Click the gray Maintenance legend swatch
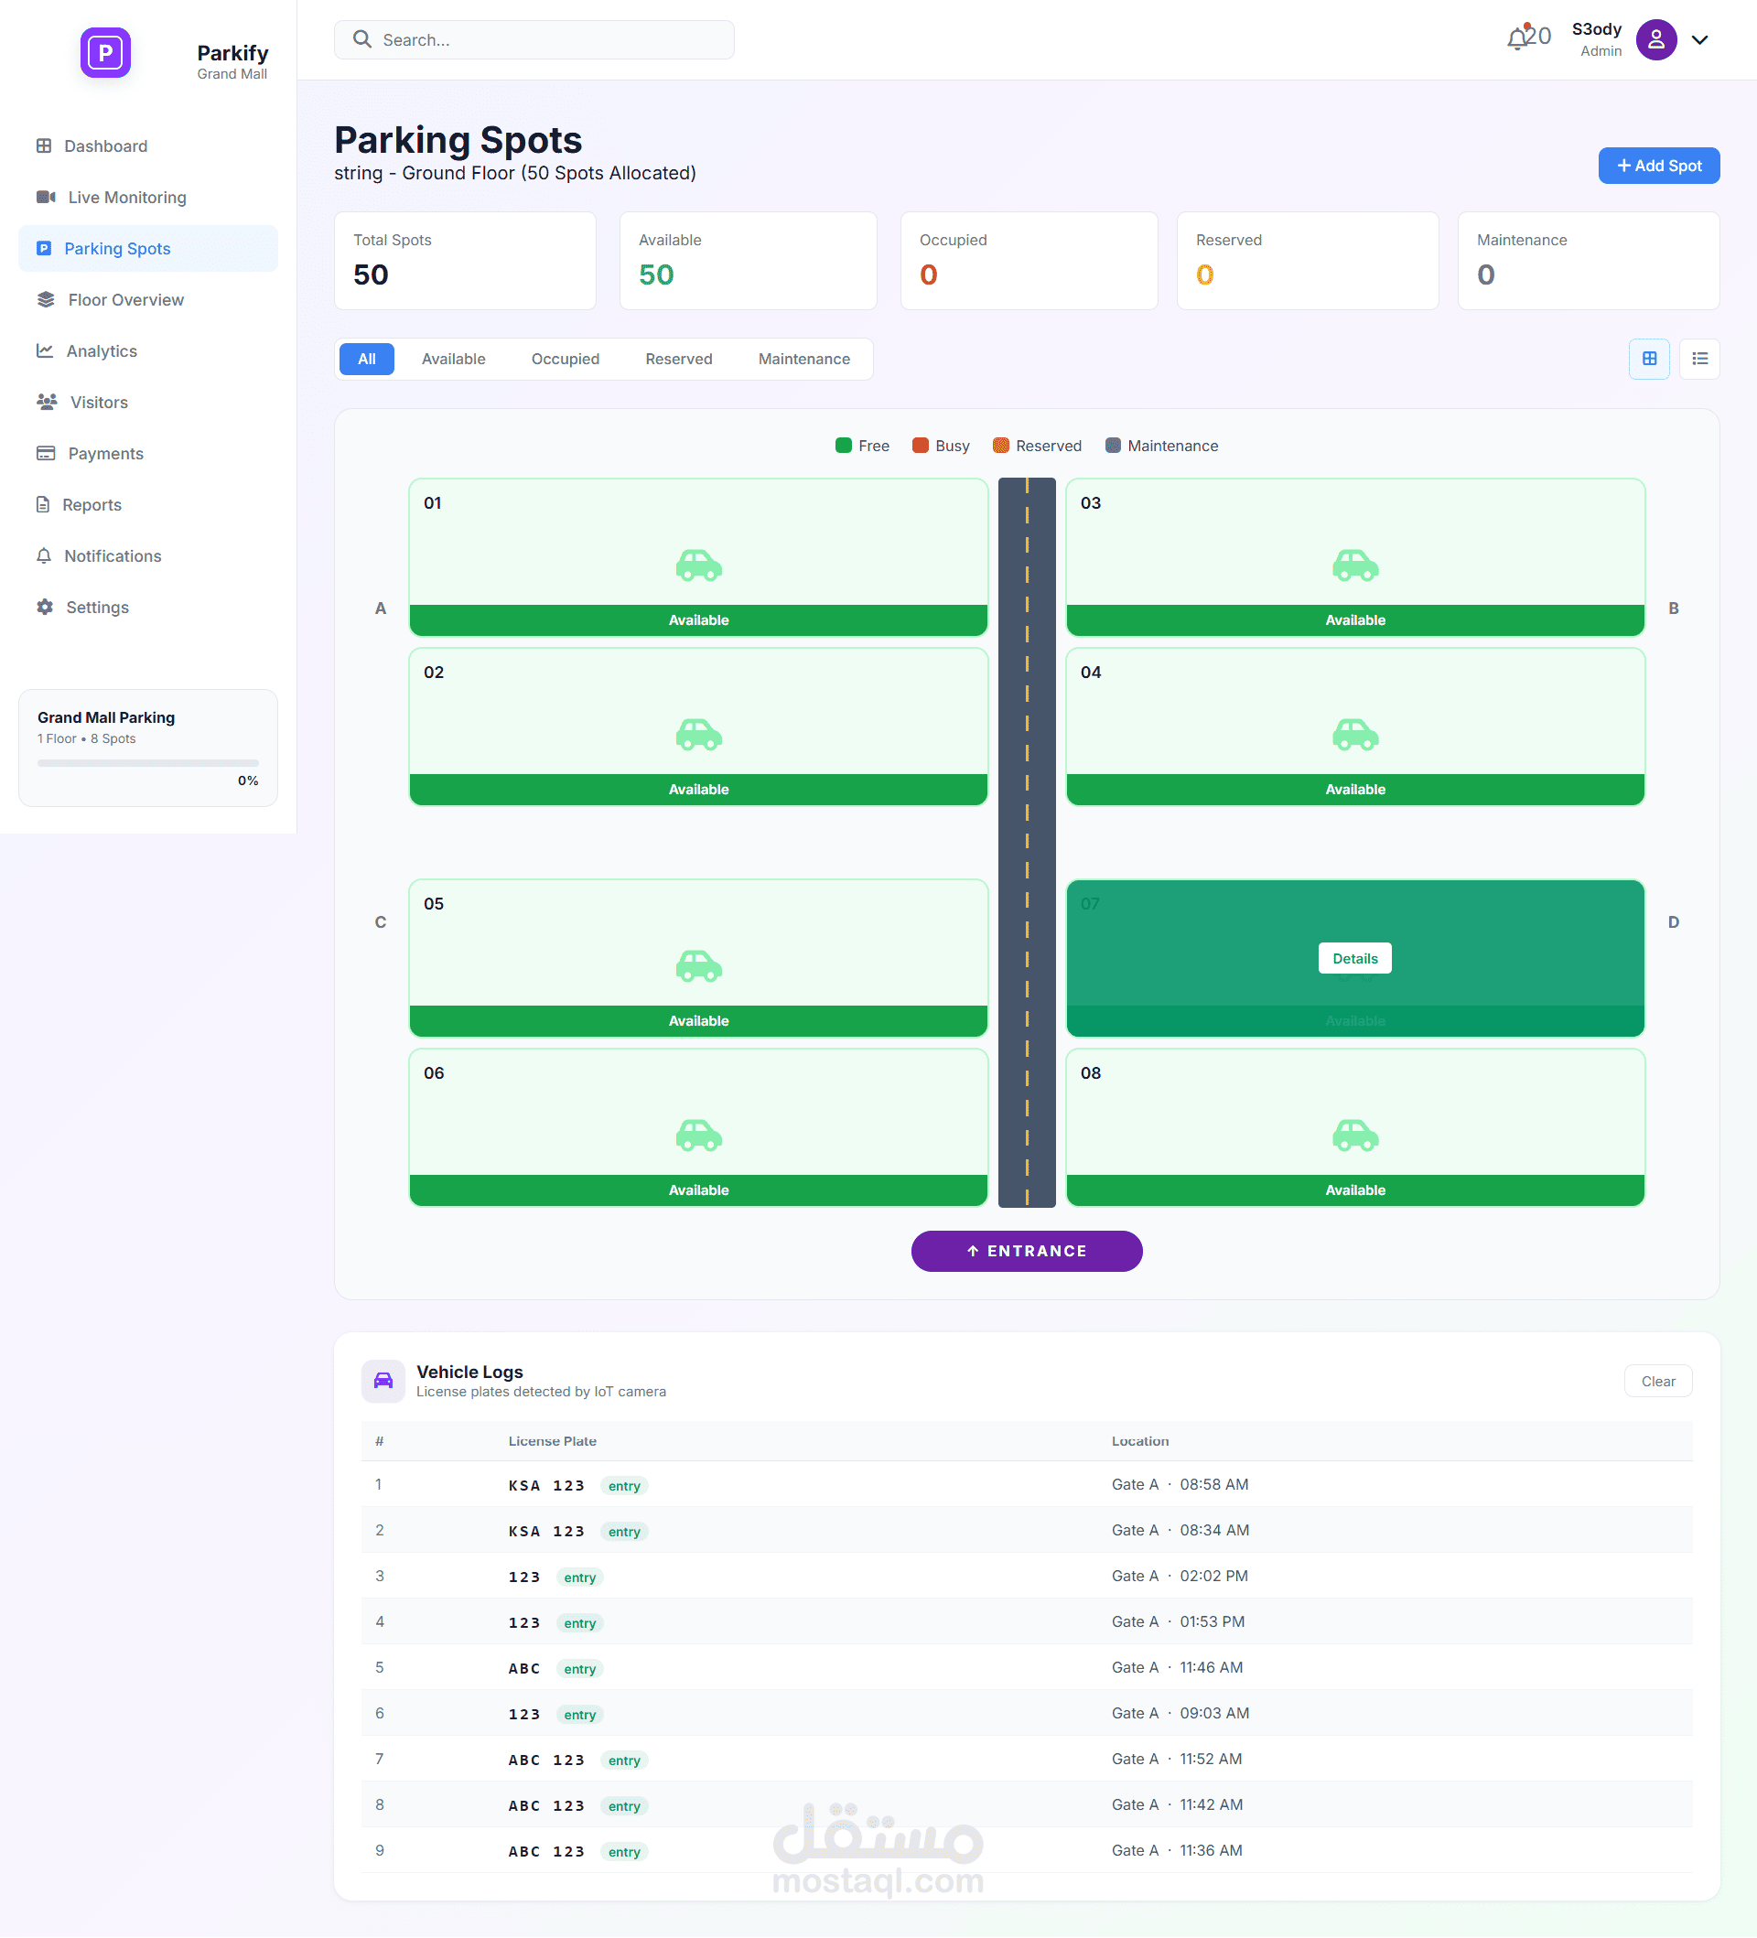The height and width of the screenshot is (1938, 1757). (1113, 445)
